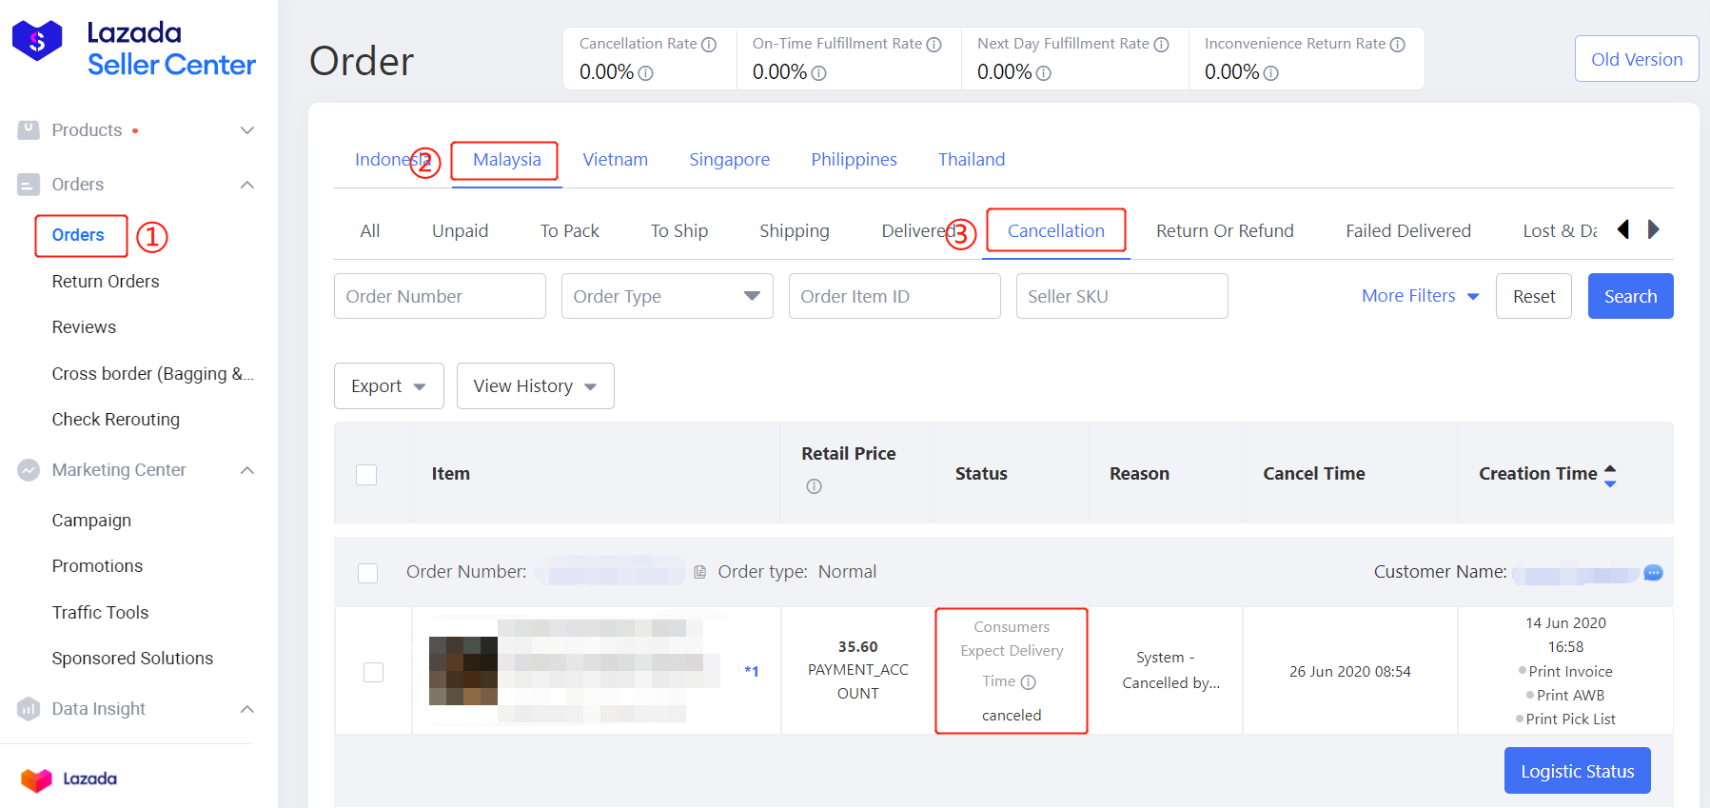
Task: Switch to the Malaysia country tab
Action: [507, 160]
